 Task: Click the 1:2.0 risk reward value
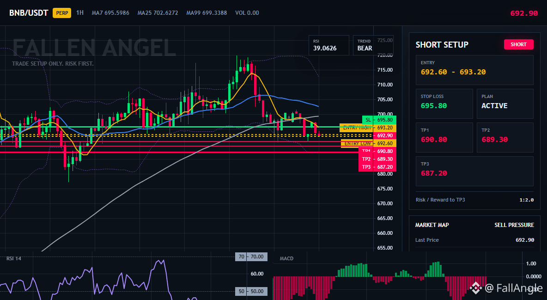[x=526, y=200]
